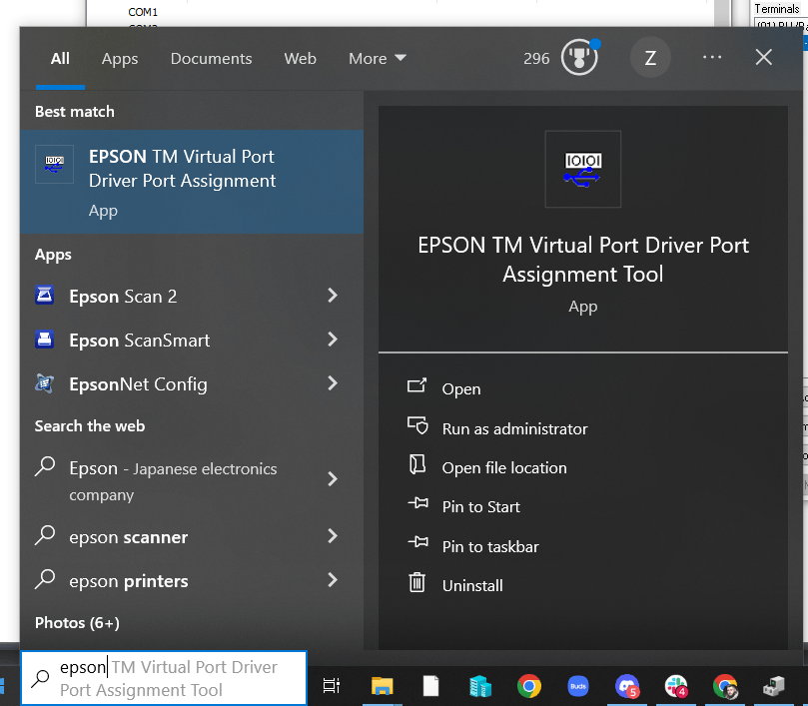
Task: Click Open to launch Port Assignment Tool
Action: tap(461, 389)
